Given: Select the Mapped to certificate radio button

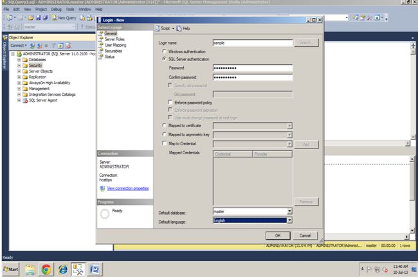Looking at the screenshot, I should pyautogui.click(x=164, y=125).
